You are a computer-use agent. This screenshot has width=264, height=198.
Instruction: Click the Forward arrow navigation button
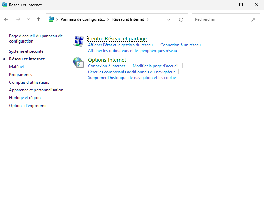(18, 19)
